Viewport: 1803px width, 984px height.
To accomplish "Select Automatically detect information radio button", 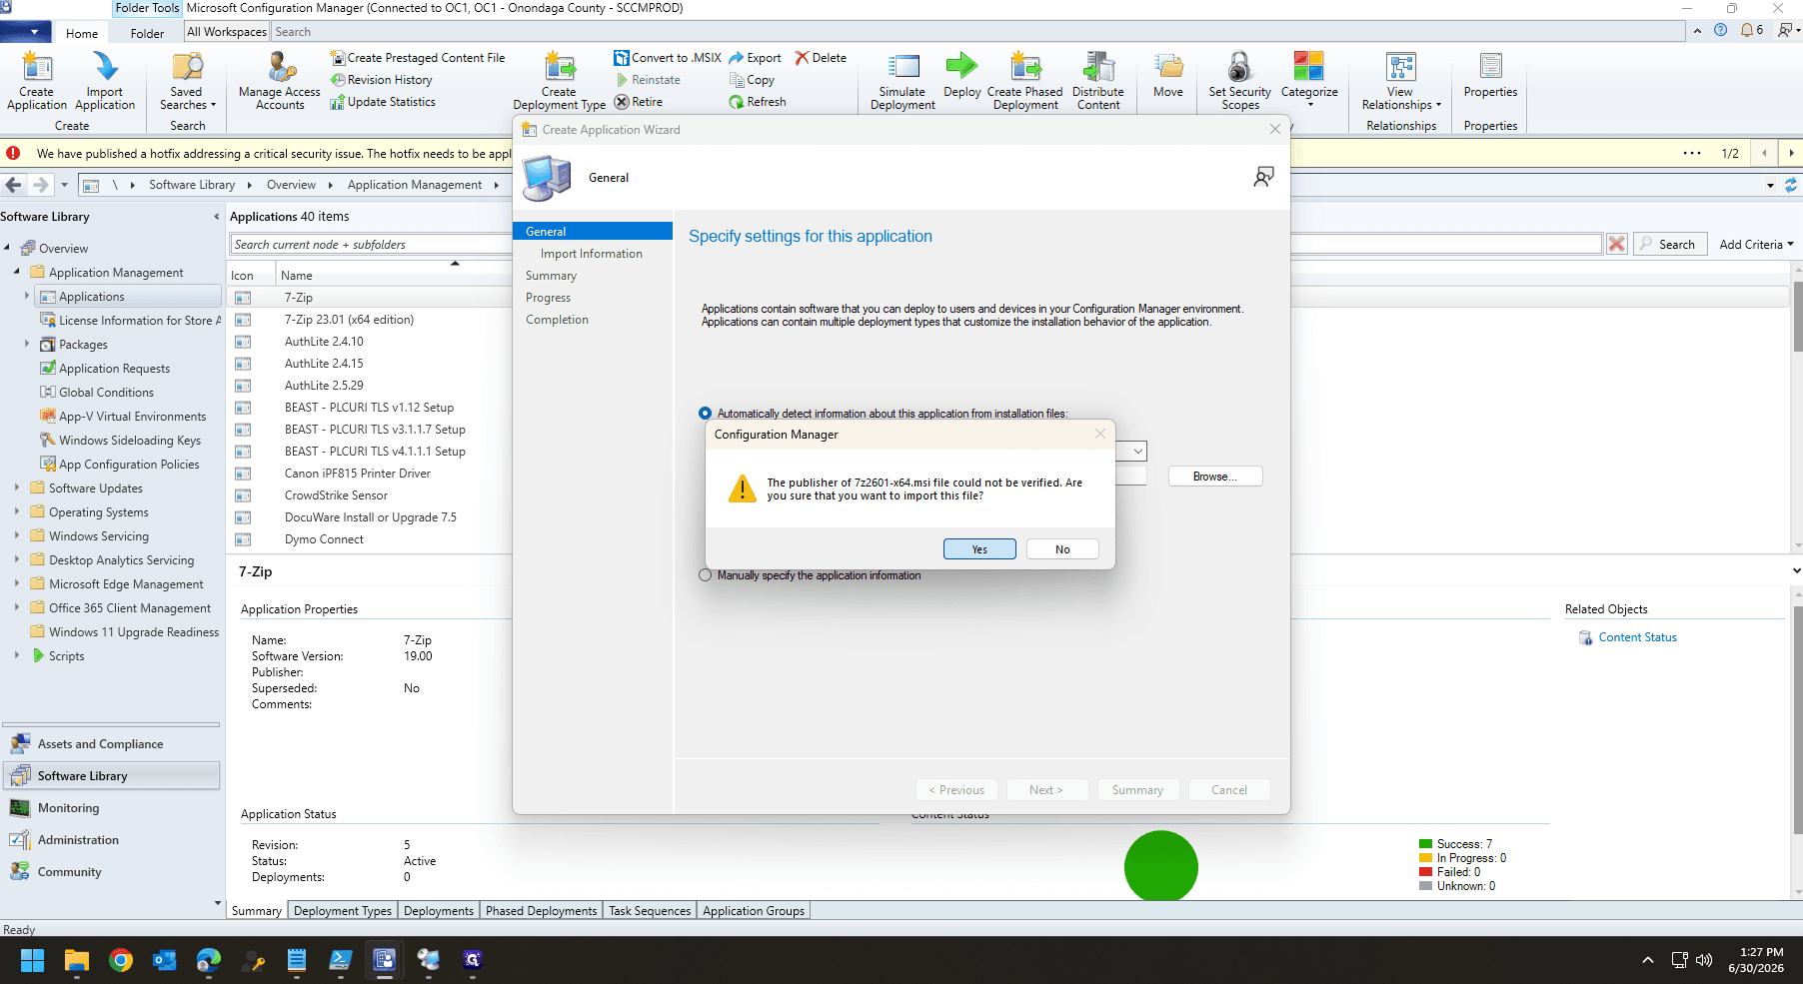I will [706, 414].
